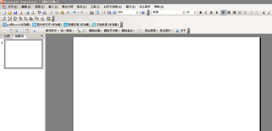Click the Print icon
The image size is (272, 131).
27,13
